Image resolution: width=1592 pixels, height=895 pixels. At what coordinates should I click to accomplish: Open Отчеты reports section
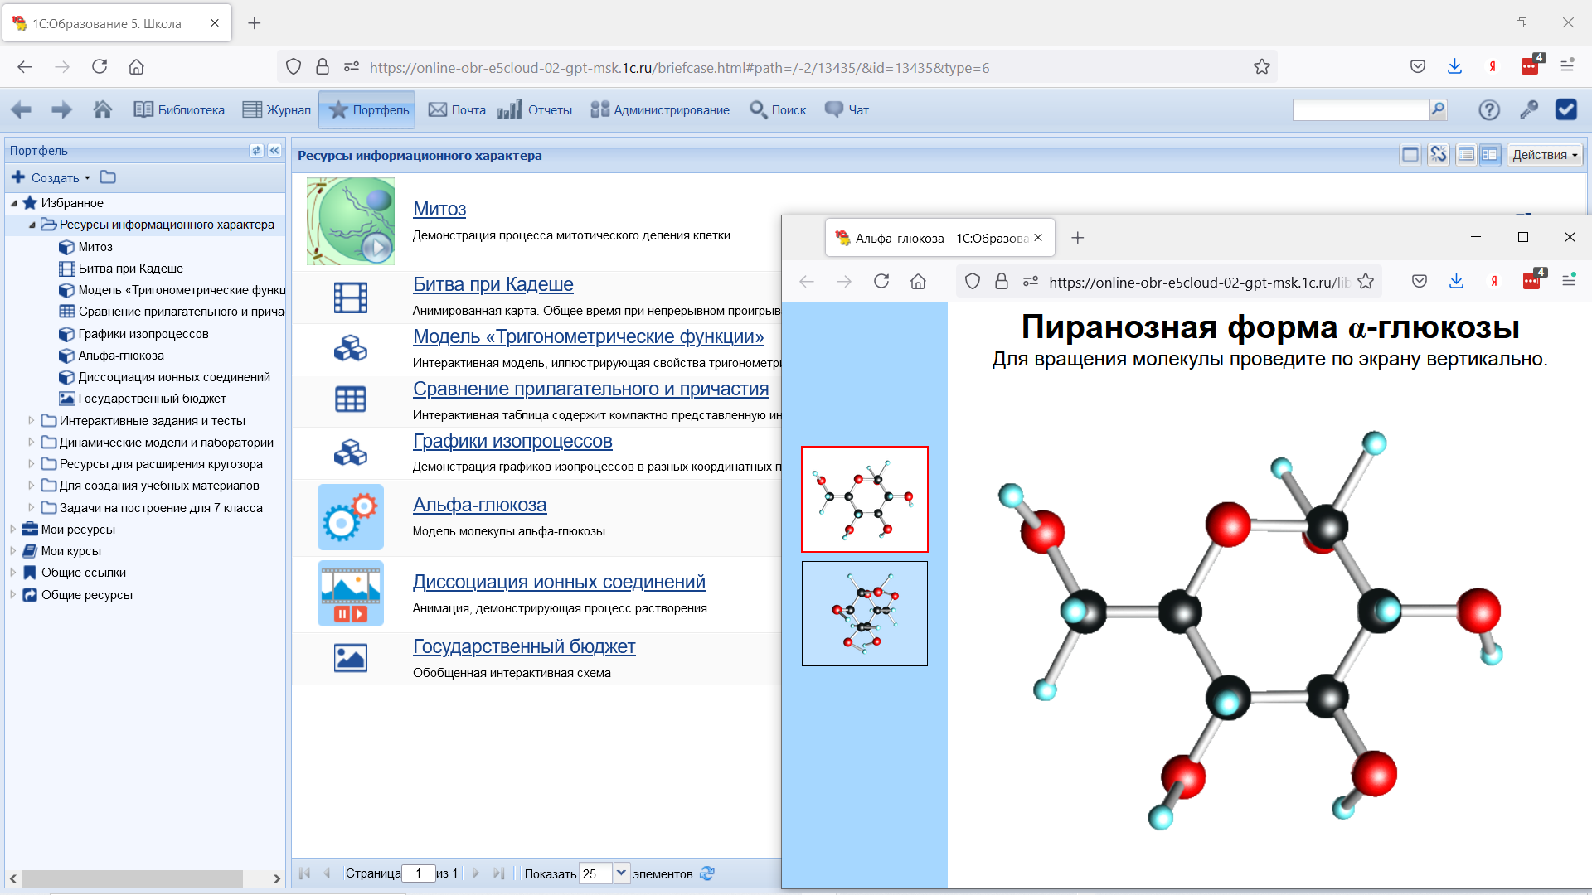(x=535, y=109)
